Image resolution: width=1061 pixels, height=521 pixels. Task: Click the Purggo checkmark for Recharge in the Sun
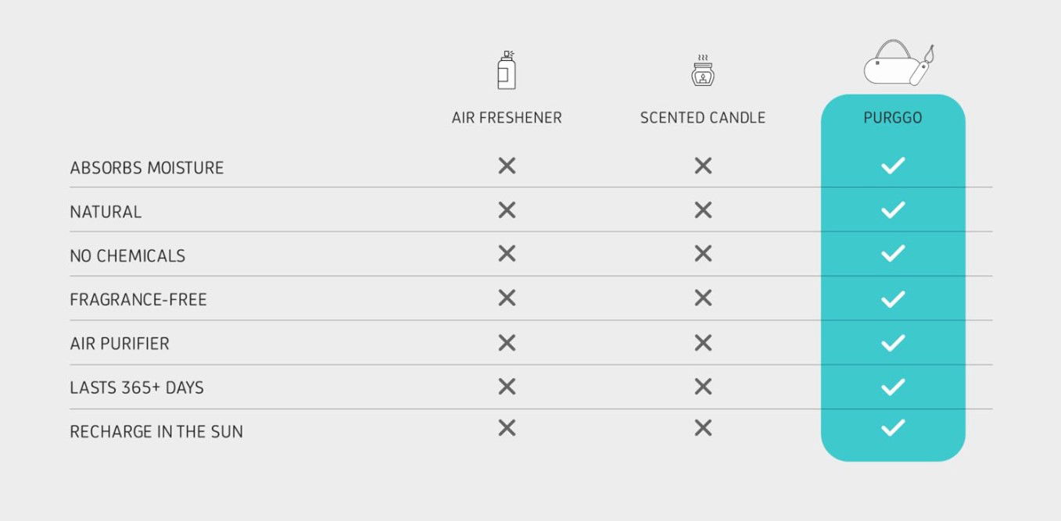point(893,427)
